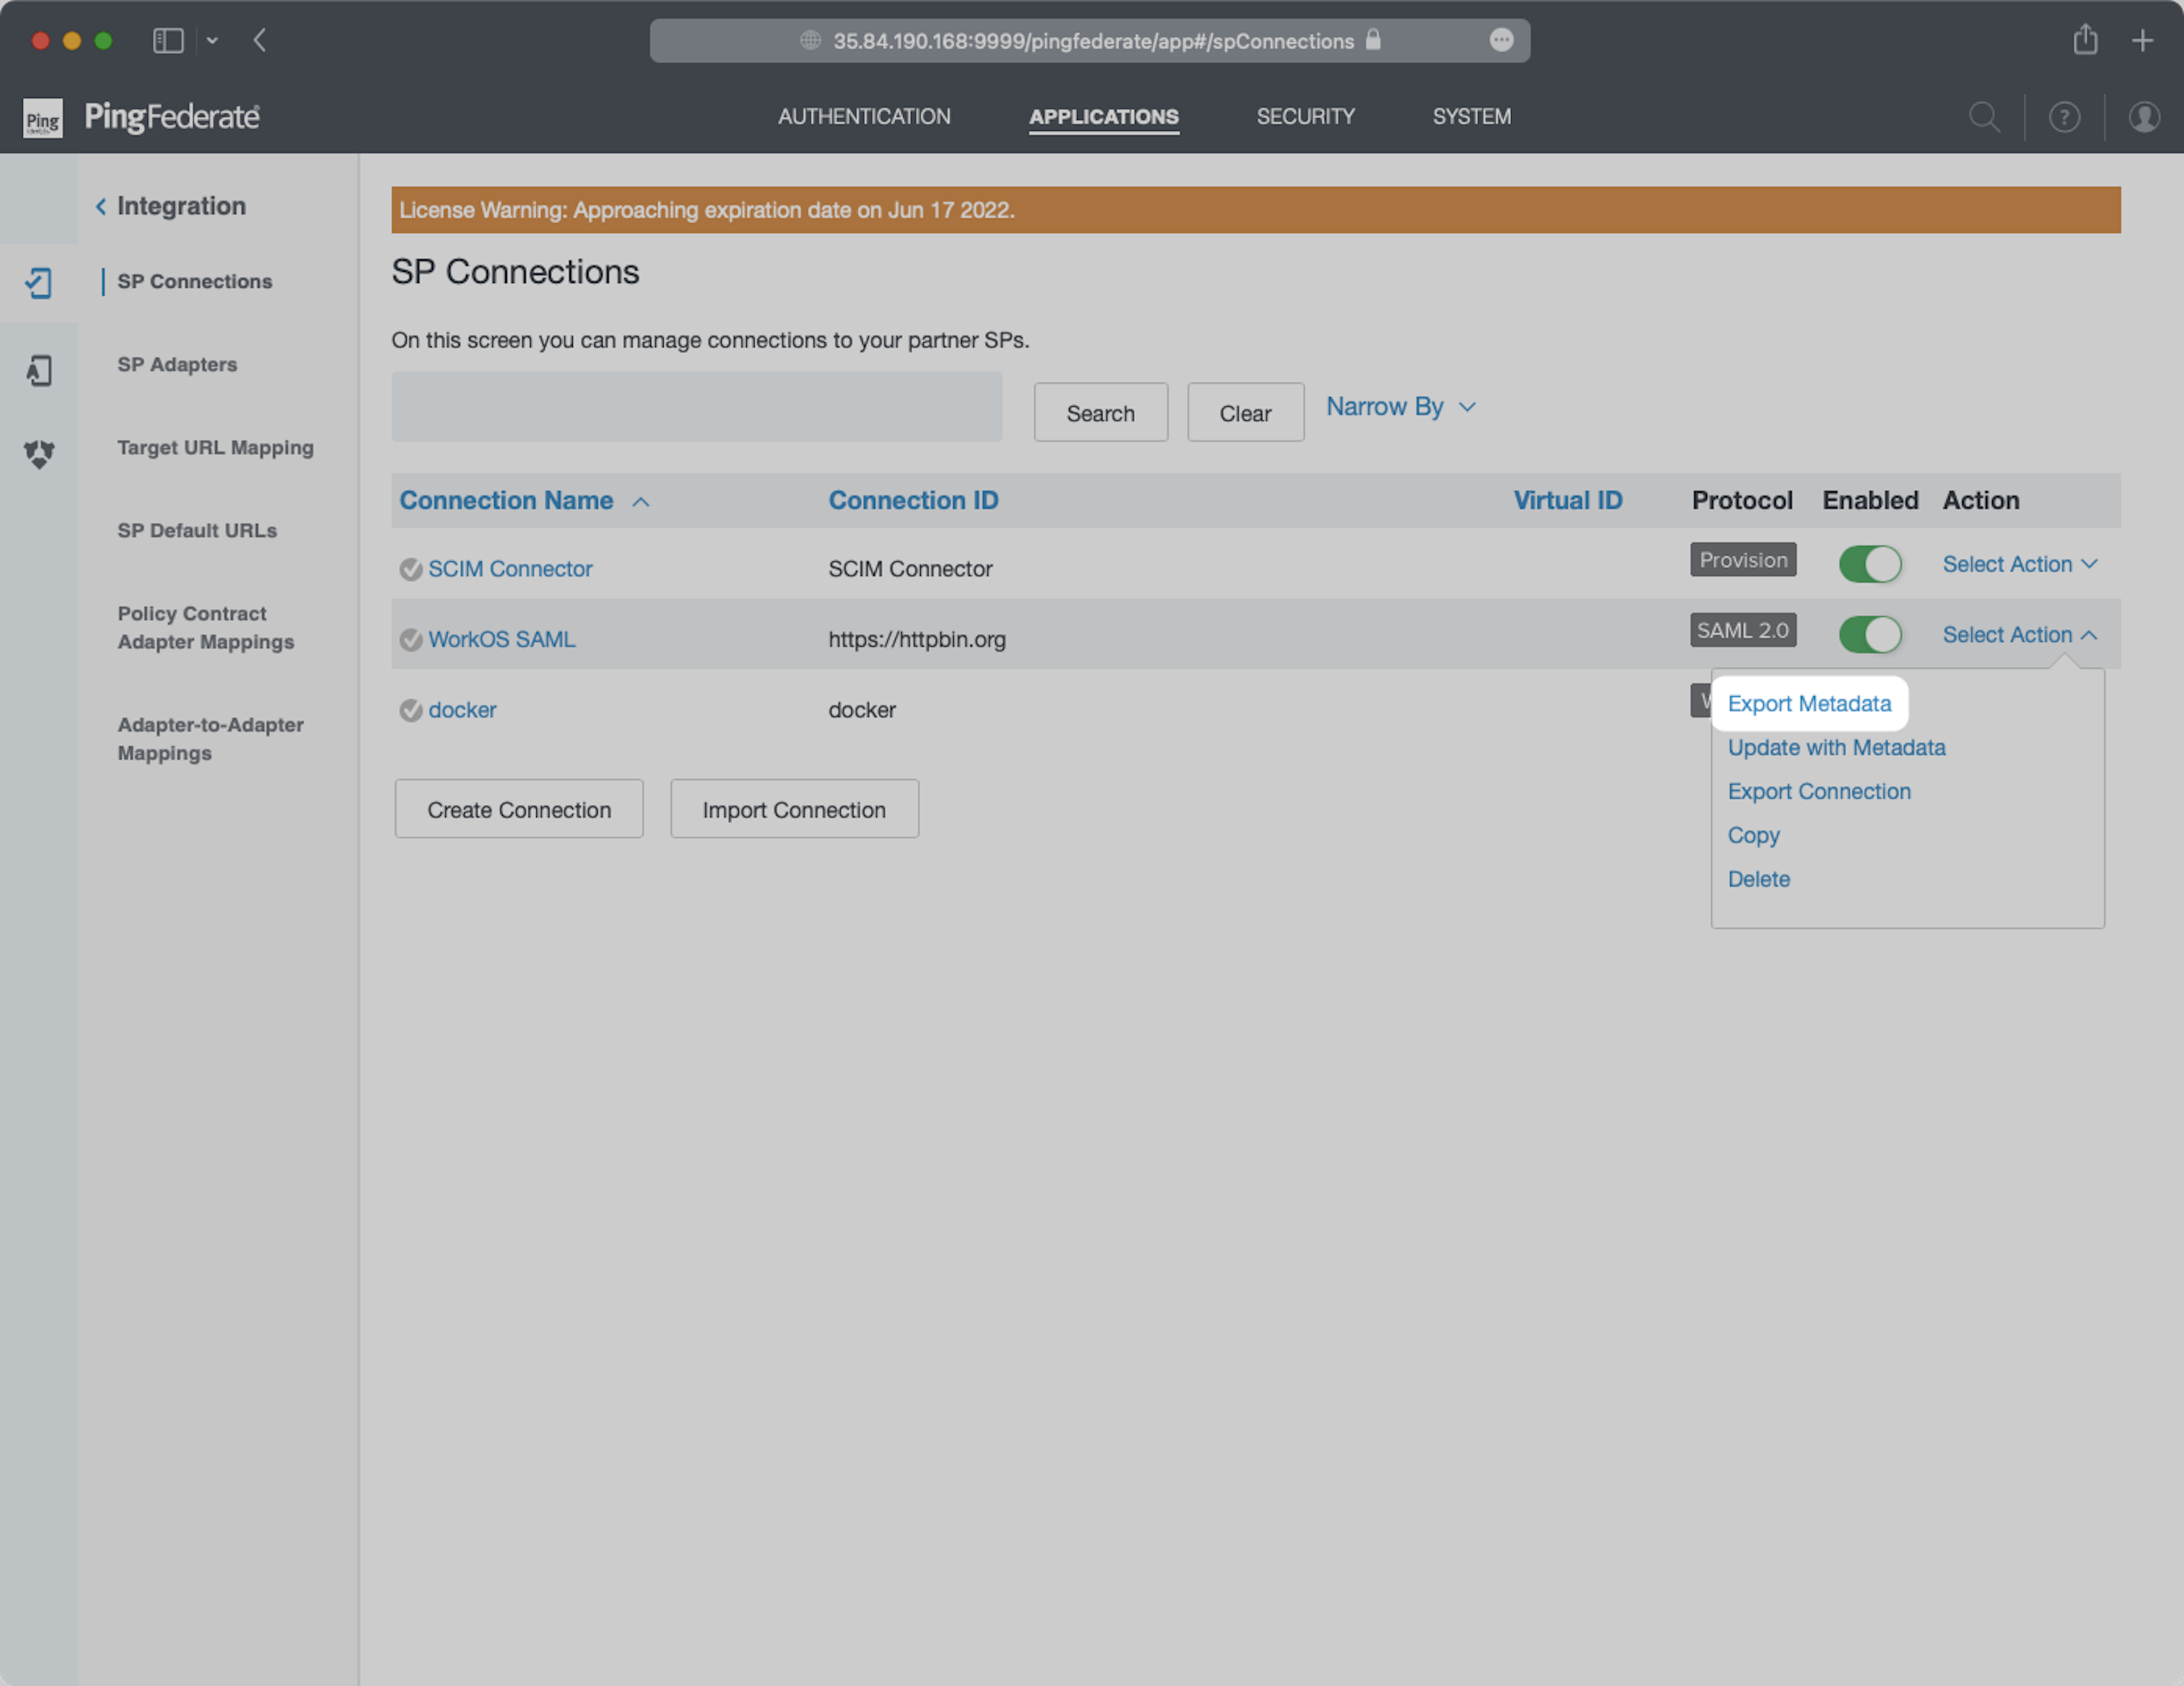Click the federation hub sidebar icon
The image size is (2184, 1686).
38,454
